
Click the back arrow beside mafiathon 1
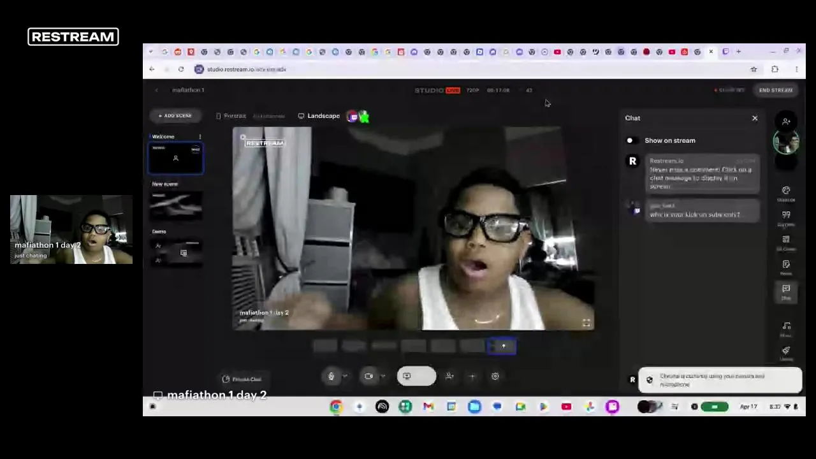point(156,90)
